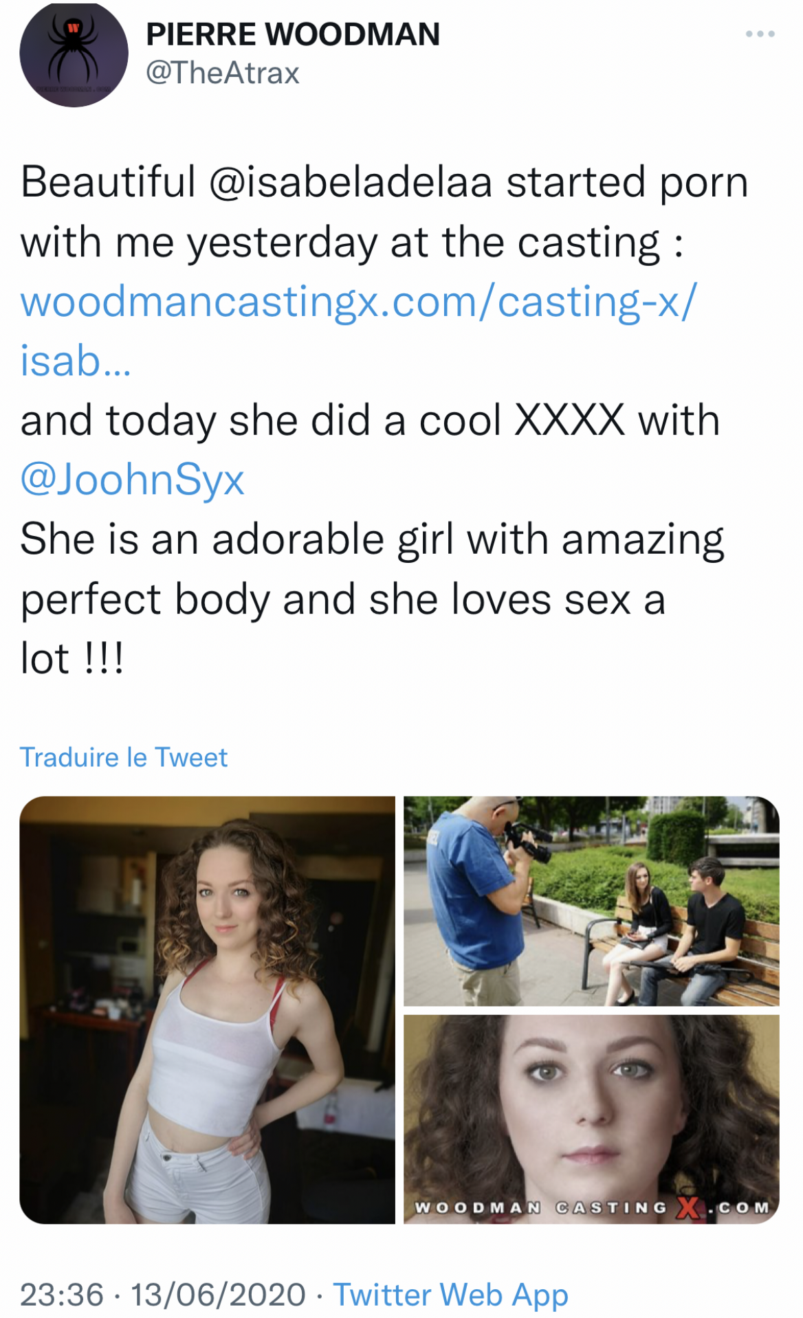Click the @isabeladelaa mention text
The height and width of the screenshot is (1318, 803).
(x=351, y=183)
